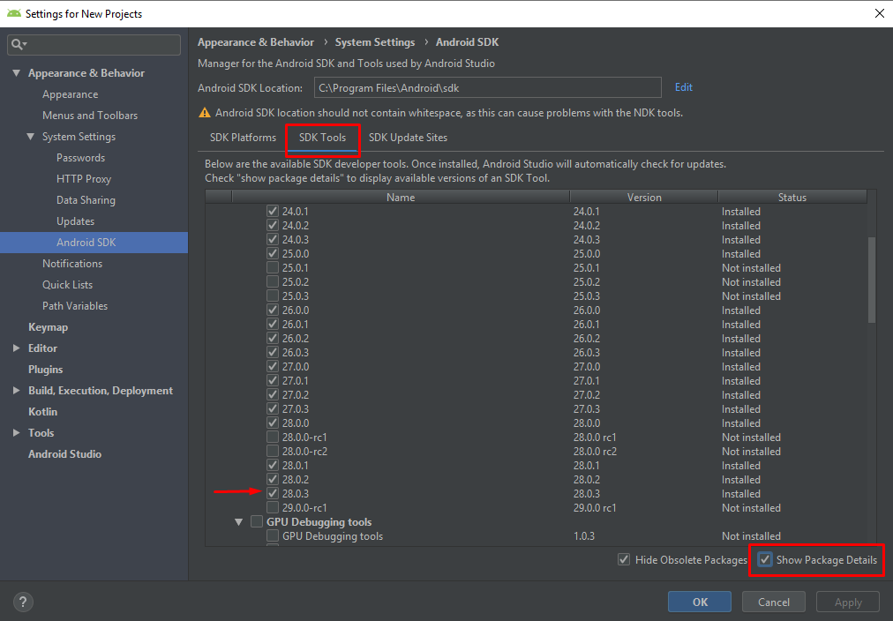Viewport: 893px width, 621px height.
Task: Uncheck the 24.0.1 build tools checkbox
Action: [x=273, y=211]
